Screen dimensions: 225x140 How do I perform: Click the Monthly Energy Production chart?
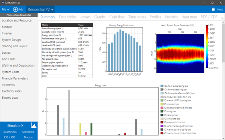pyautogui.click(x=124, y=49)
